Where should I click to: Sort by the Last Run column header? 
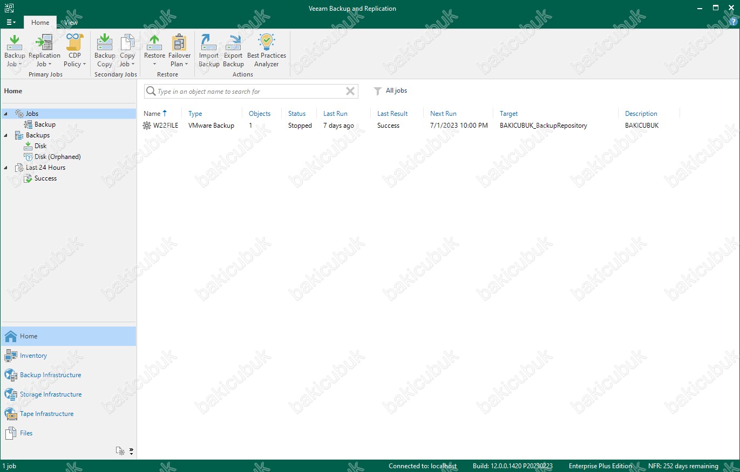click(x=335, y=114)
